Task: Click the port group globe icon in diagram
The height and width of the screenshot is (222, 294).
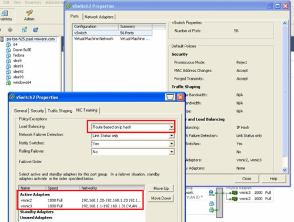Action: coord(211,193)
